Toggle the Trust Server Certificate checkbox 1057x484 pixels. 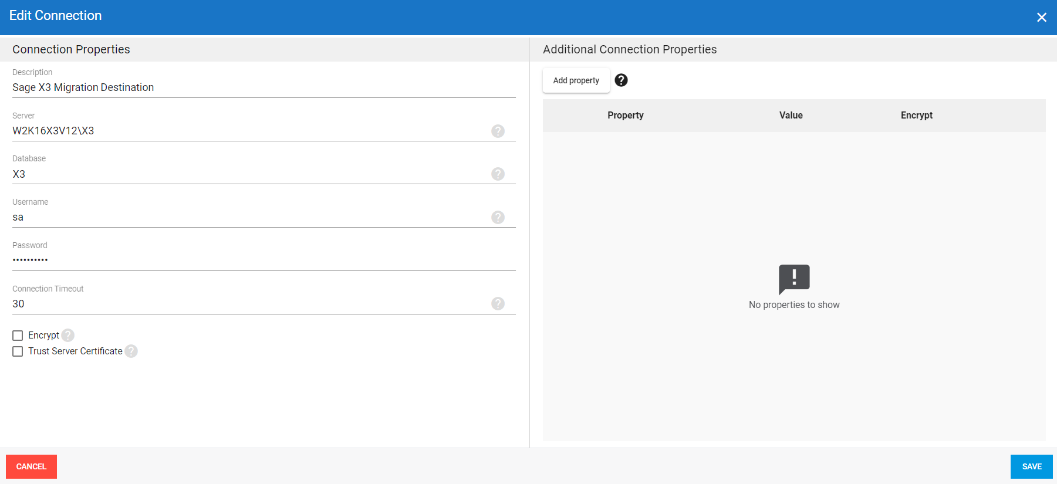[18, 351]
